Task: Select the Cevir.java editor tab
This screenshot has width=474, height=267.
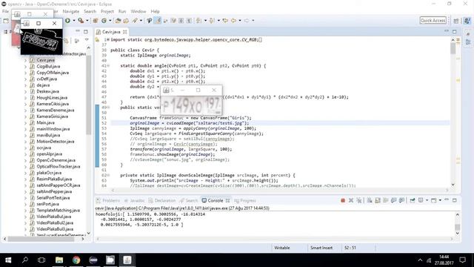Action: [x=111, y=32]
